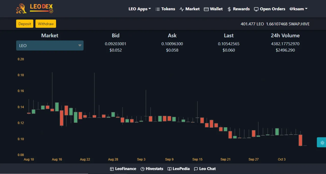Click the pulse icon beside Market
326x174 pixels.
click(x=182, y=9)
